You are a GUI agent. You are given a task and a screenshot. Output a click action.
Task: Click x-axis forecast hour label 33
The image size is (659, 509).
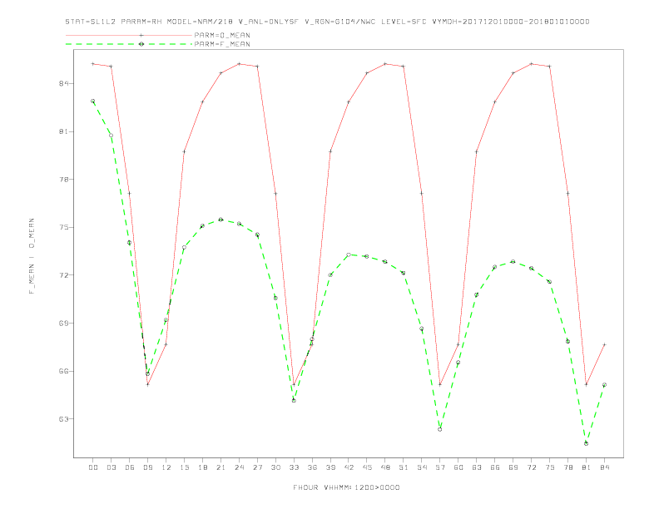pos(294,467)
